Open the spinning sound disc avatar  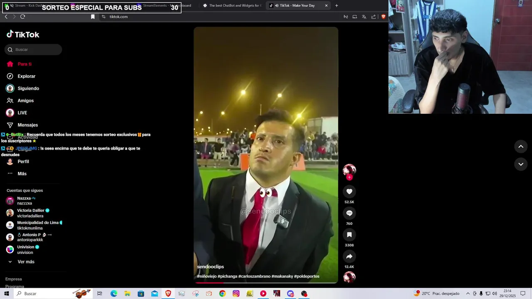point(349,277)
